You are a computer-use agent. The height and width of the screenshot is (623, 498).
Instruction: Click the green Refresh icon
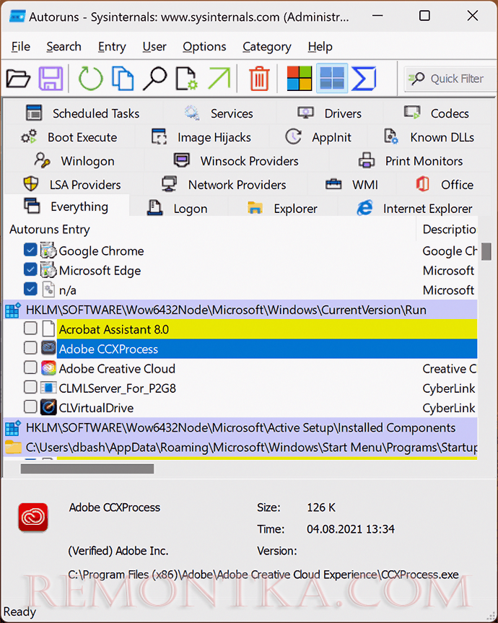point(90,78)
